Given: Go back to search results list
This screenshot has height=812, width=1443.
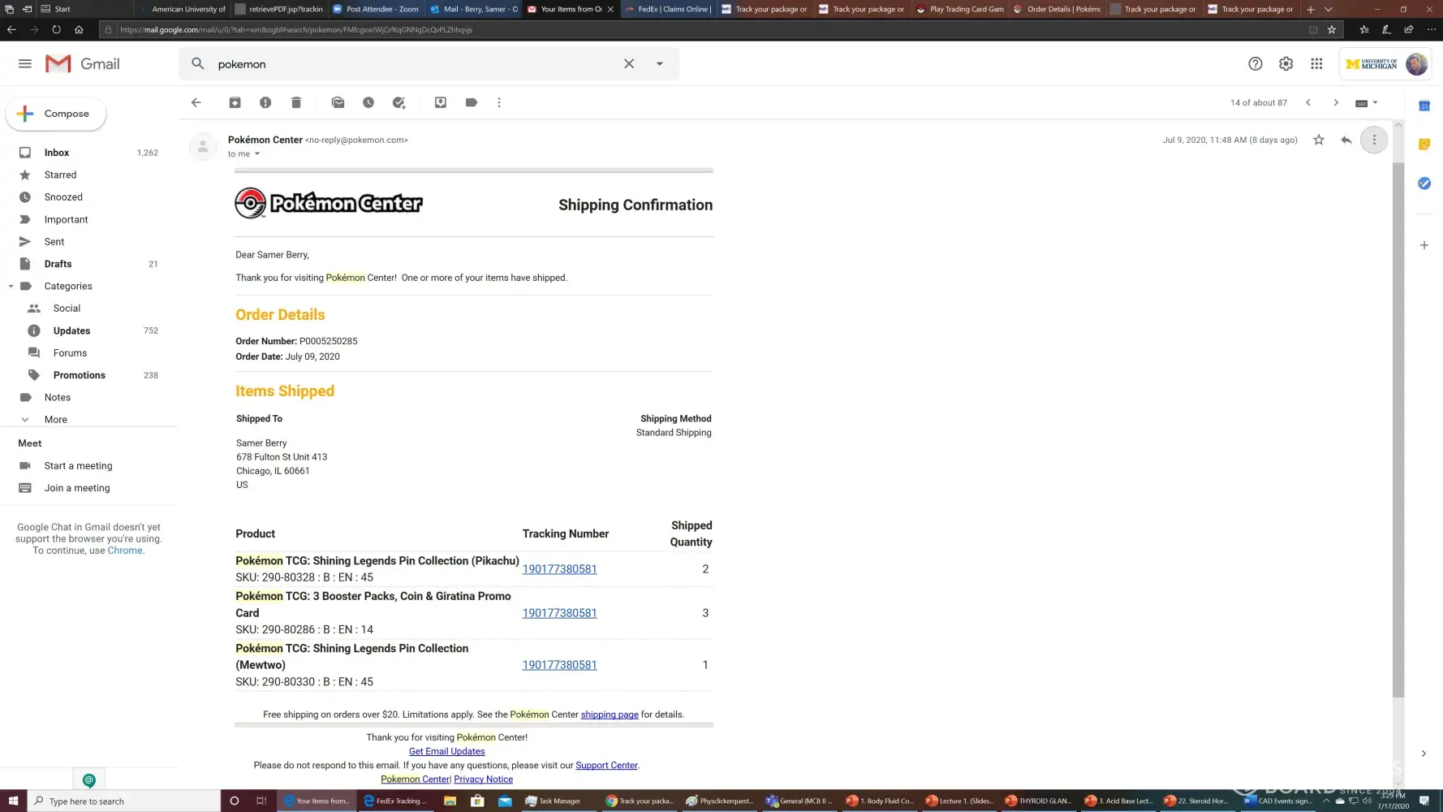Looking at the screenshot, I should click(x=196, y=102).
